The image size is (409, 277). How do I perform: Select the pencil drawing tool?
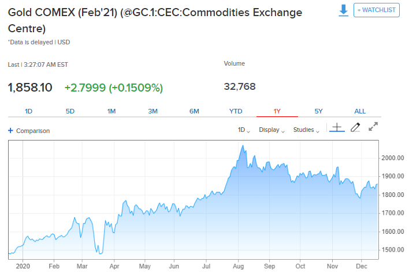click(x=355, y=127)
